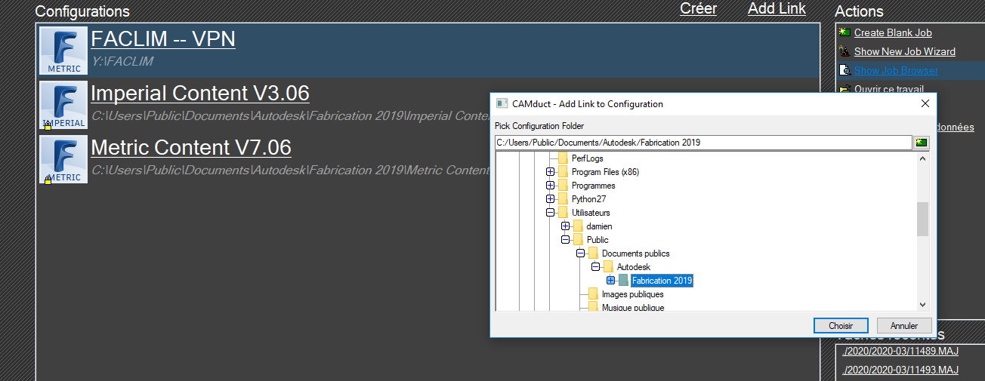This screenshot has width=985, height=381.
Task: Expand the Programmes folder node
Action: pos(551,186)
